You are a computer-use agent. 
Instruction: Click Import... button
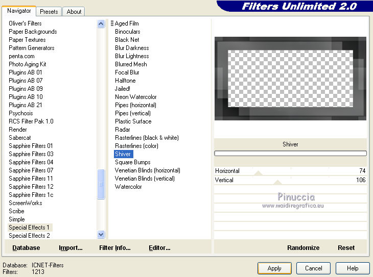pyautogui.click(x=71, y=248)
